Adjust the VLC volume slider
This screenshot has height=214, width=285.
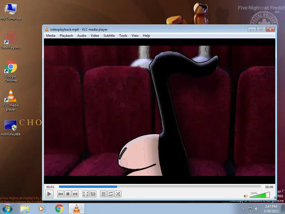260,195
